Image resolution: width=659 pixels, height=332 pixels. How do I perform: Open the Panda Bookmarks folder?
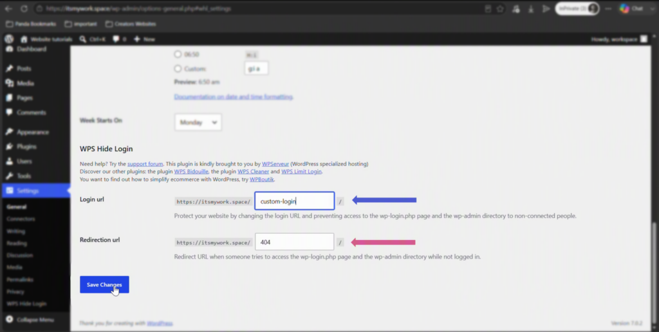pos(31,24)
